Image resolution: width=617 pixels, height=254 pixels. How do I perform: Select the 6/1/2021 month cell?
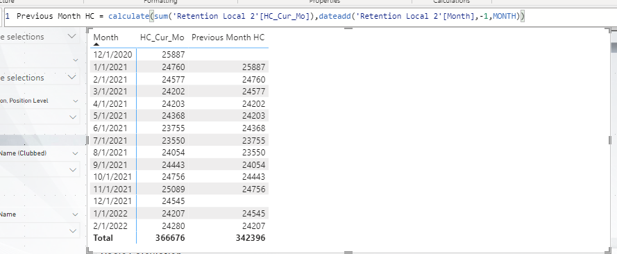click(x=110, y=128)
